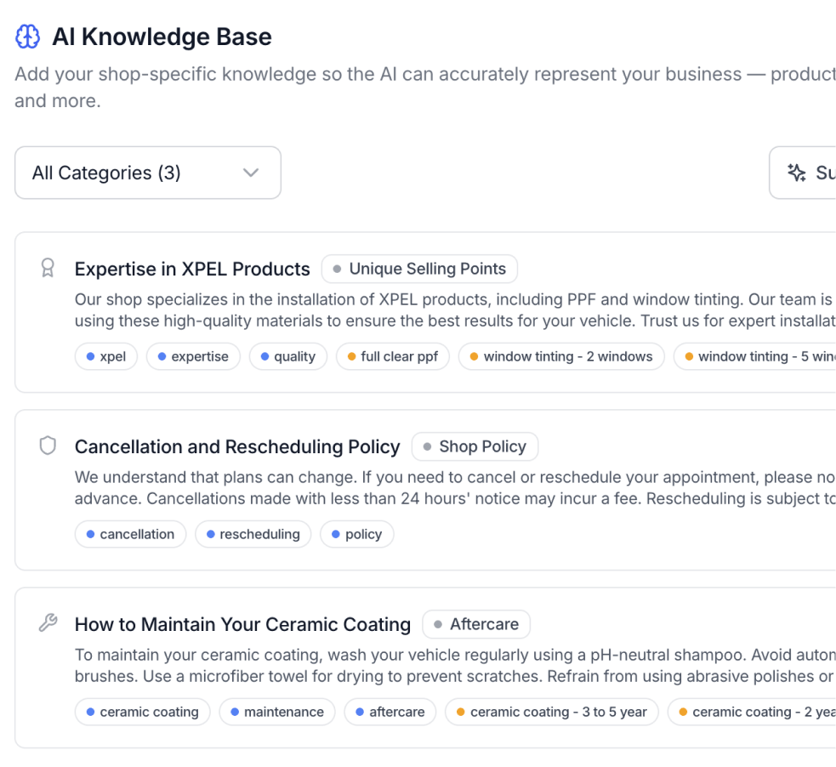The image size is (836, 767).
Task: Select the quality tag
Action: [288, 356]
